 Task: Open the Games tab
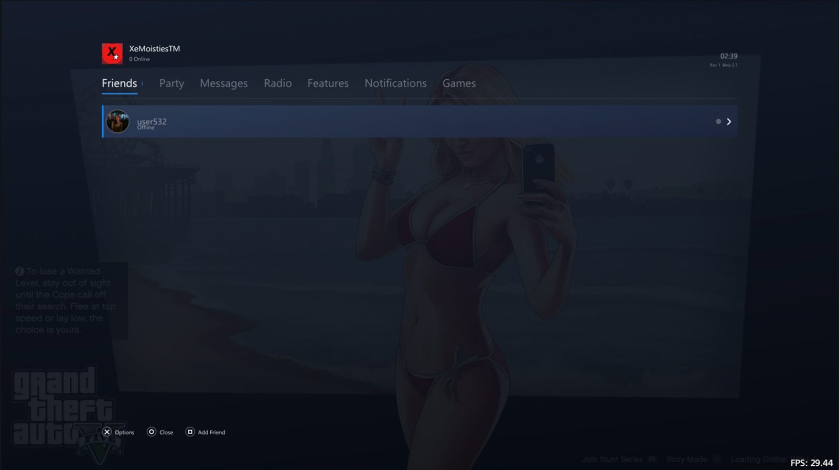[459, 83]
